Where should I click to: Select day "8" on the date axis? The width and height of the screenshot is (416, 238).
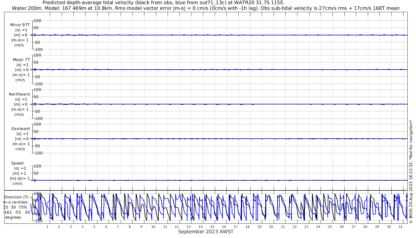tap(130, 227)
